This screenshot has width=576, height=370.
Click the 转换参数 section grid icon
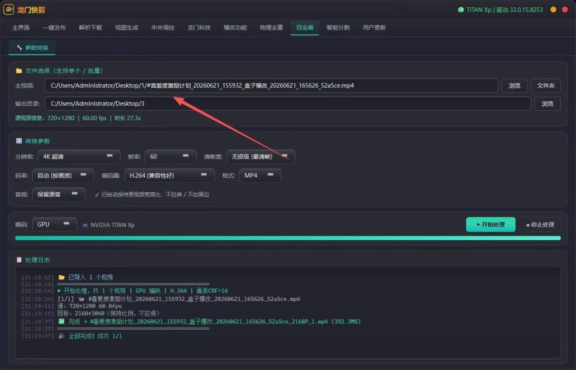pos(19,141)
